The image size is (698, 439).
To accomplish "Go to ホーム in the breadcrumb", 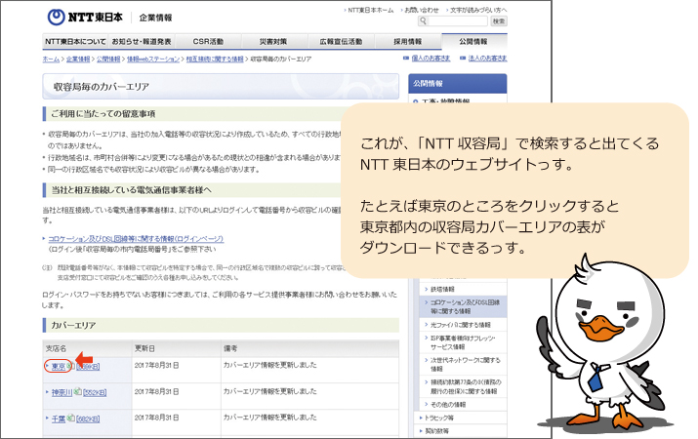I will tap(51, 59).
